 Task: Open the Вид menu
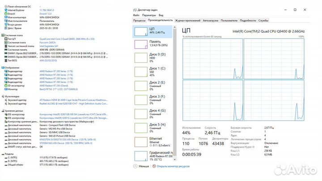[x=161, y=15]
